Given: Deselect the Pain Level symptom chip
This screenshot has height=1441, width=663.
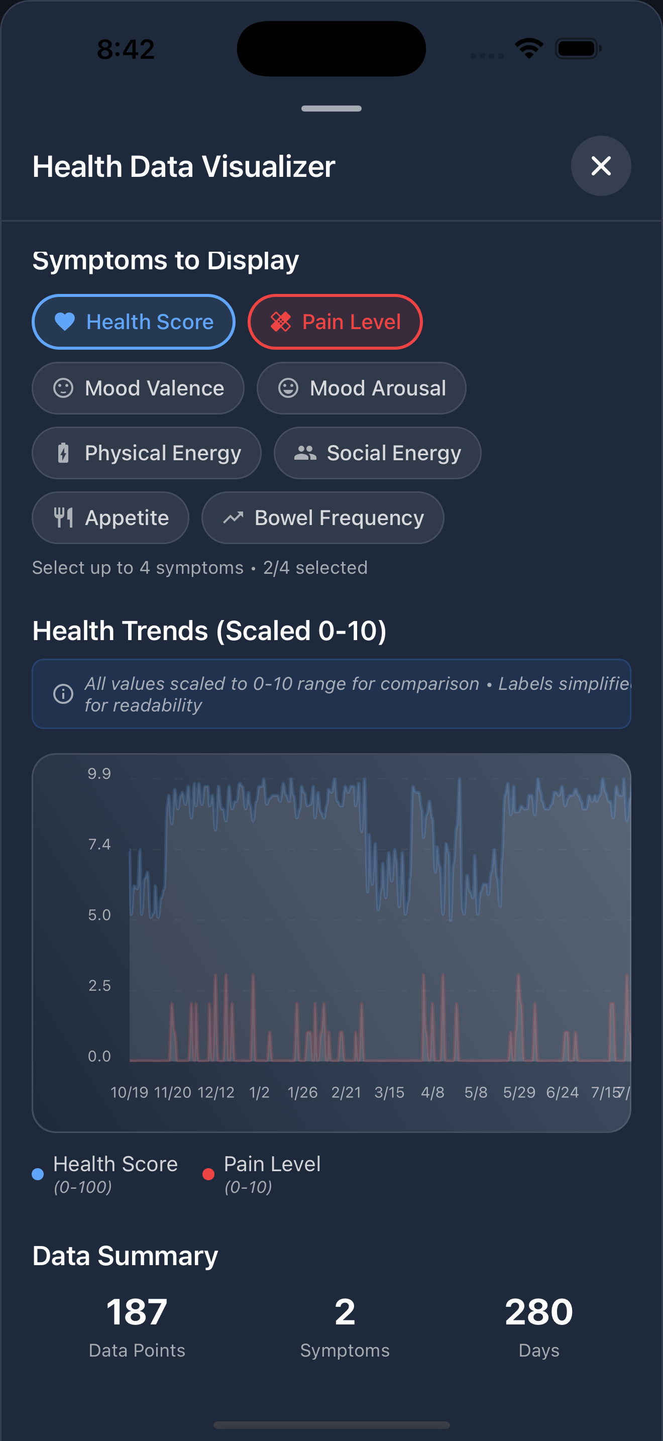Looking at the screenshot, I should tap(335, 322).
